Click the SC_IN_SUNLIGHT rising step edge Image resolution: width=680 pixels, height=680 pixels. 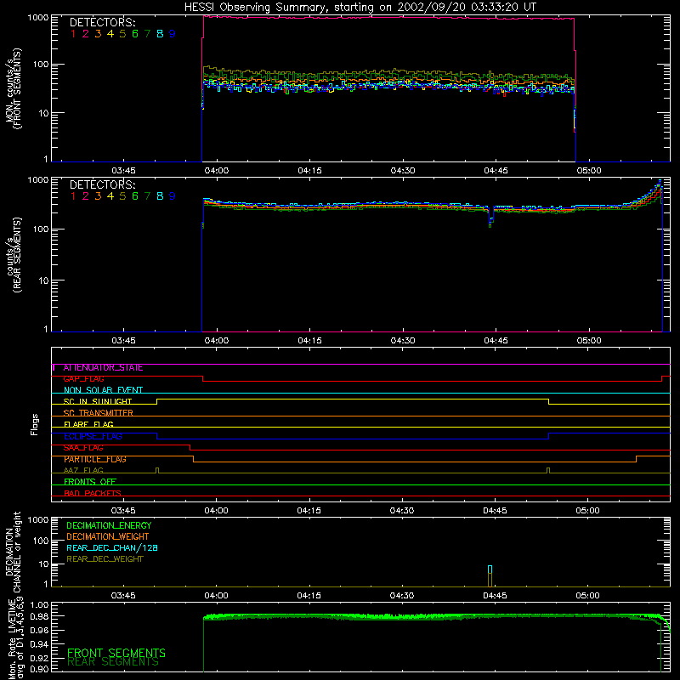click(x=156, y=401)
